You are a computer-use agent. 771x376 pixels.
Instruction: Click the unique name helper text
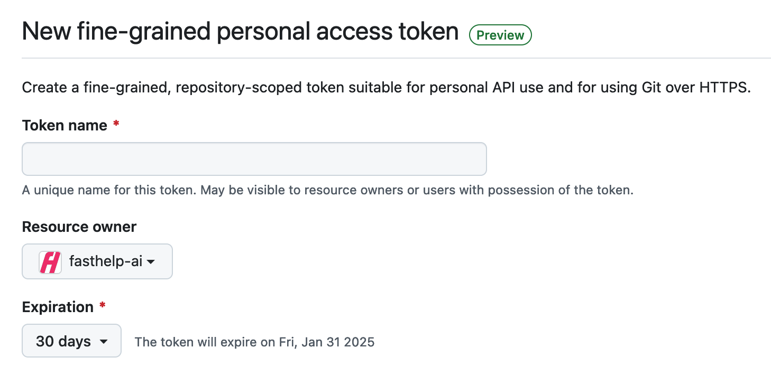pyautogui.click(x=327, y=190)
